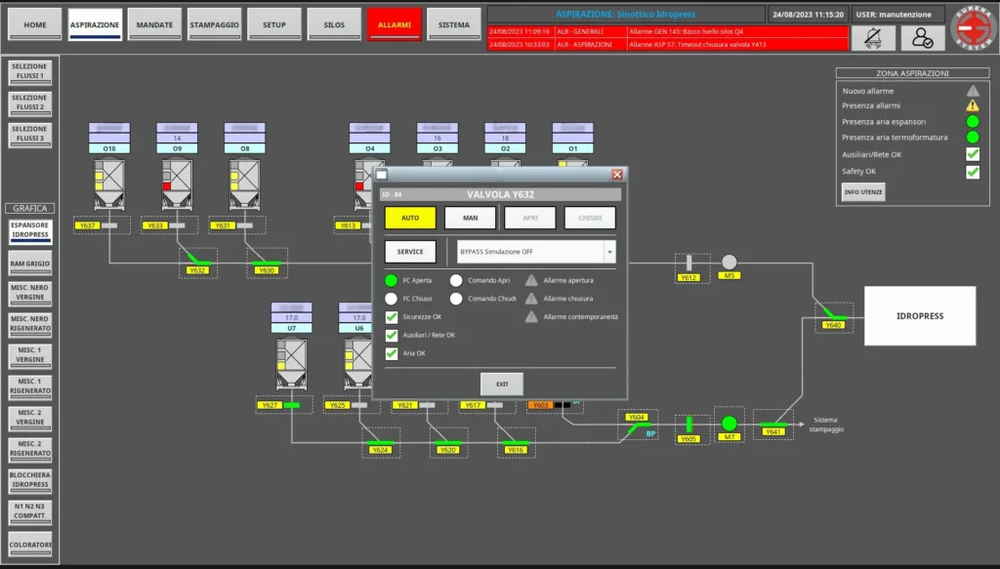Open valve Y612 symbol
1000x569 pixels.
coord(688,263)
